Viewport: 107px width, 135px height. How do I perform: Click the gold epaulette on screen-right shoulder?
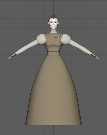tap(61, 34)
